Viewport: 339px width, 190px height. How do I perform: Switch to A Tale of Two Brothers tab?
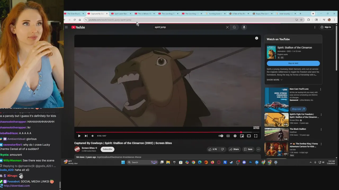[x=239, y=14]
